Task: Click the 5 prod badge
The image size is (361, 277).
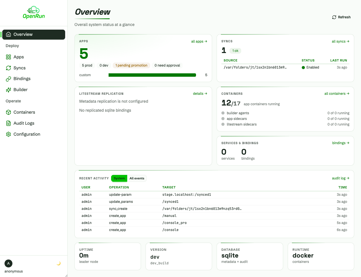Action: tap(87, 65)
